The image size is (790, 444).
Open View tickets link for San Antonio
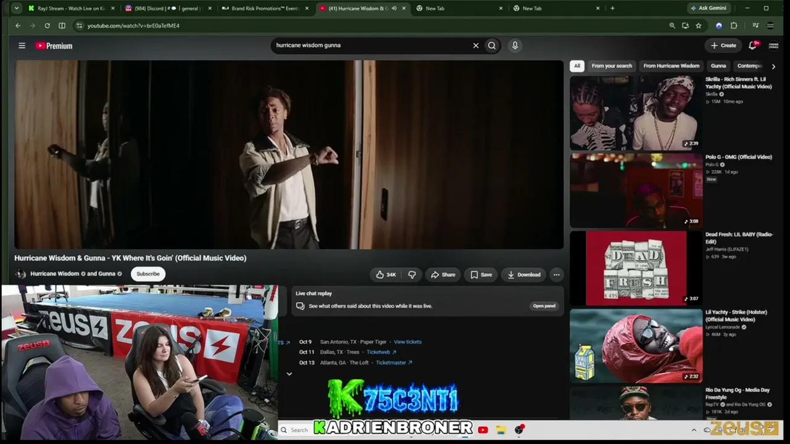tap(407, 342)
